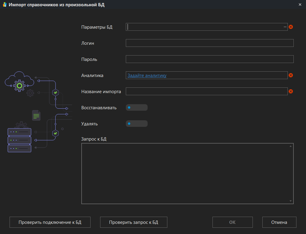Toggle the Восстанавливать switch
The height and width of the screenshot is (234, 306).
click(x=137, y=107)
